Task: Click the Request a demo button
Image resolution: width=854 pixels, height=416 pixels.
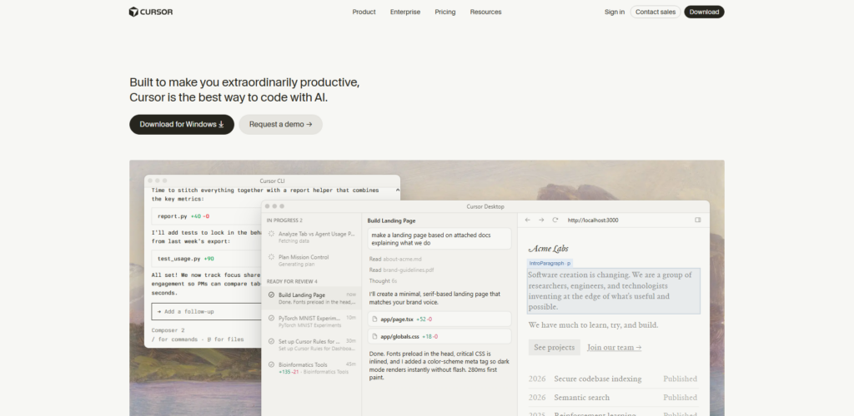Action: [x=280, y=124]
